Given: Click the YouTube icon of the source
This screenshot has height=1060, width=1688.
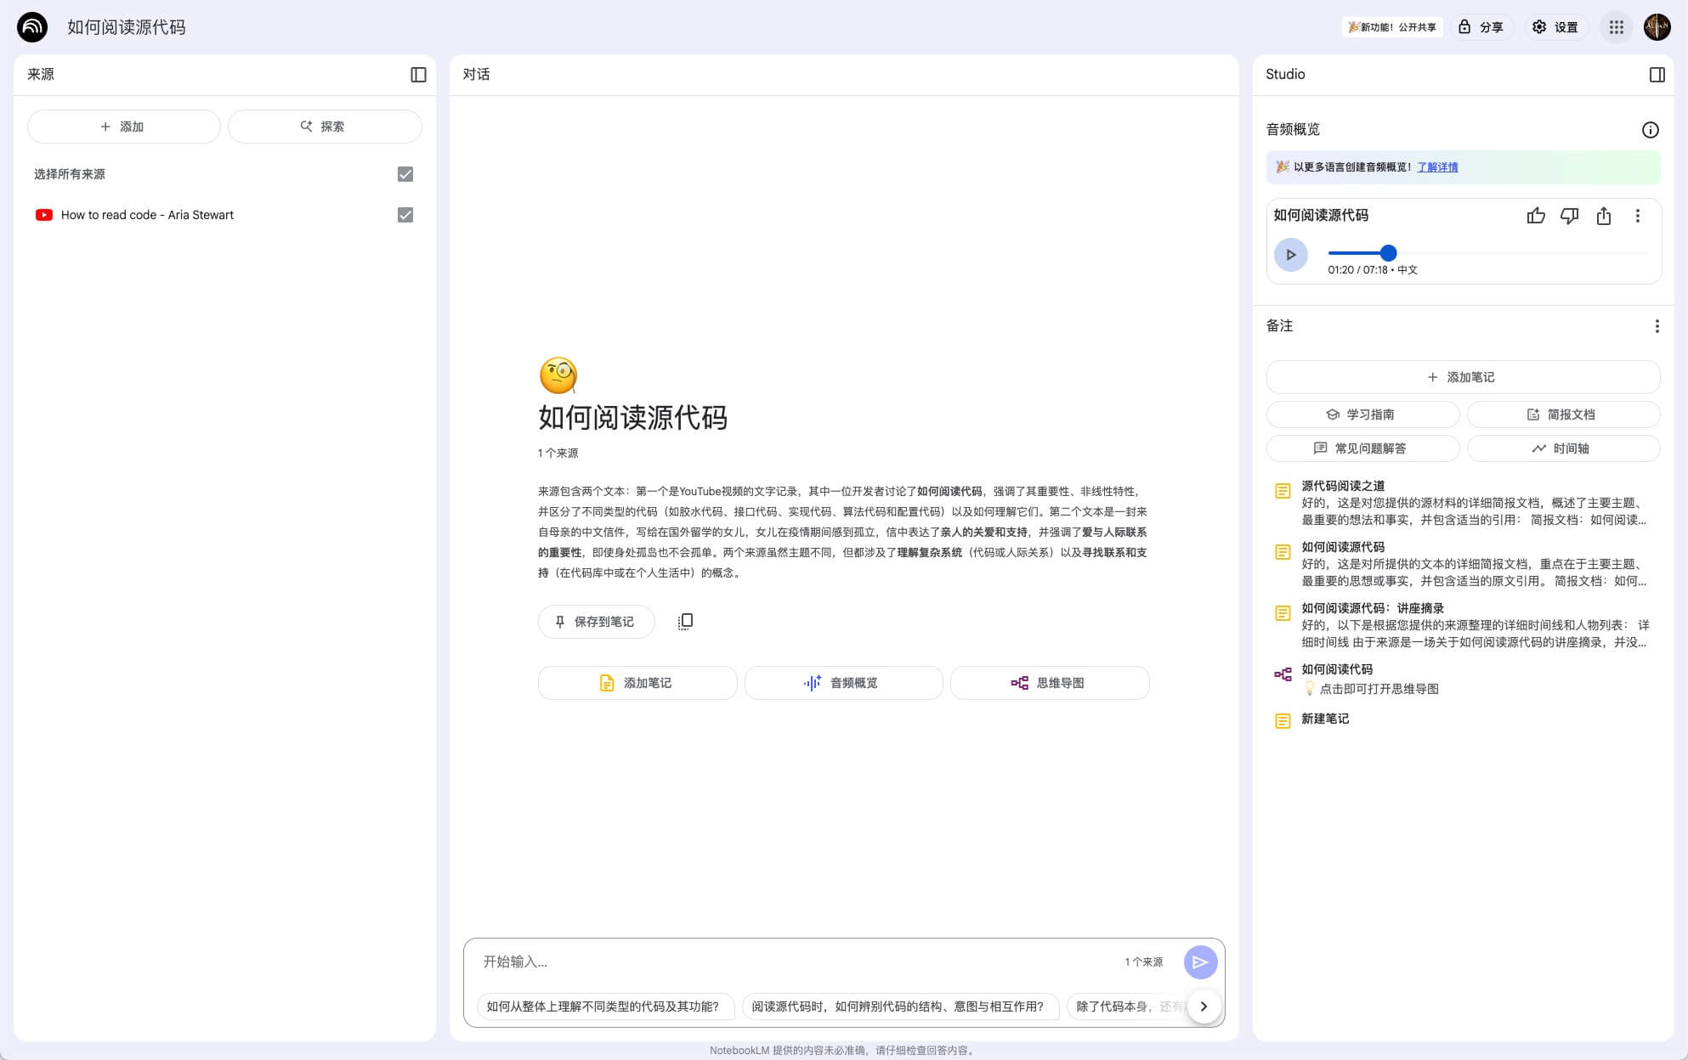Looking at the screenshot, I should [x=43, y=215].
